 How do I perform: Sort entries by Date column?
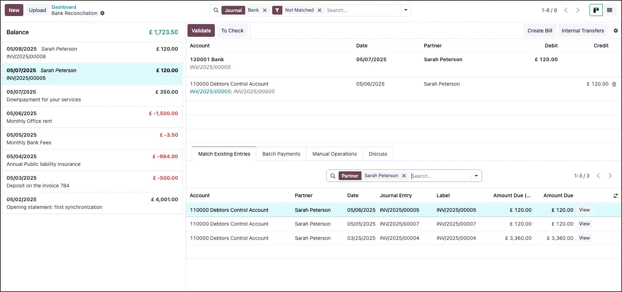pos(353,195)
